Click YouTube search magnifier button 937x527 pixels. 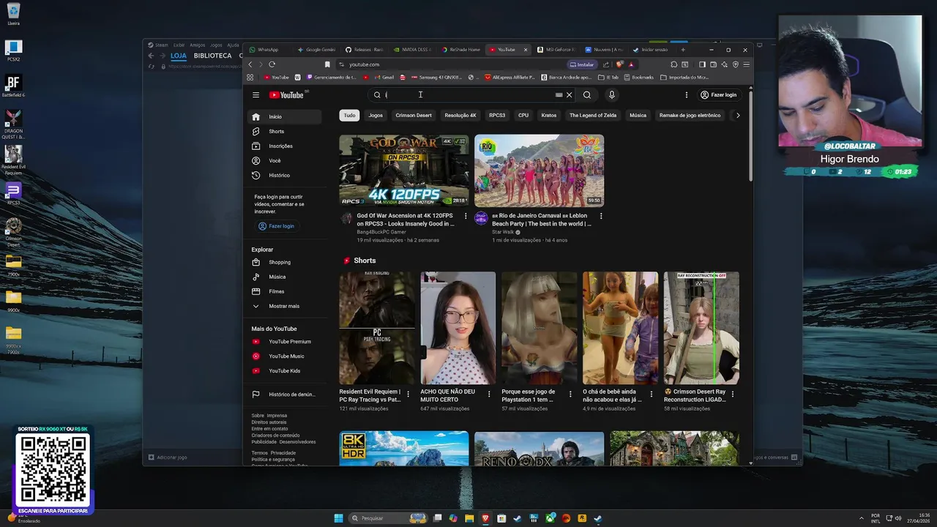click(x=587, y=95)
